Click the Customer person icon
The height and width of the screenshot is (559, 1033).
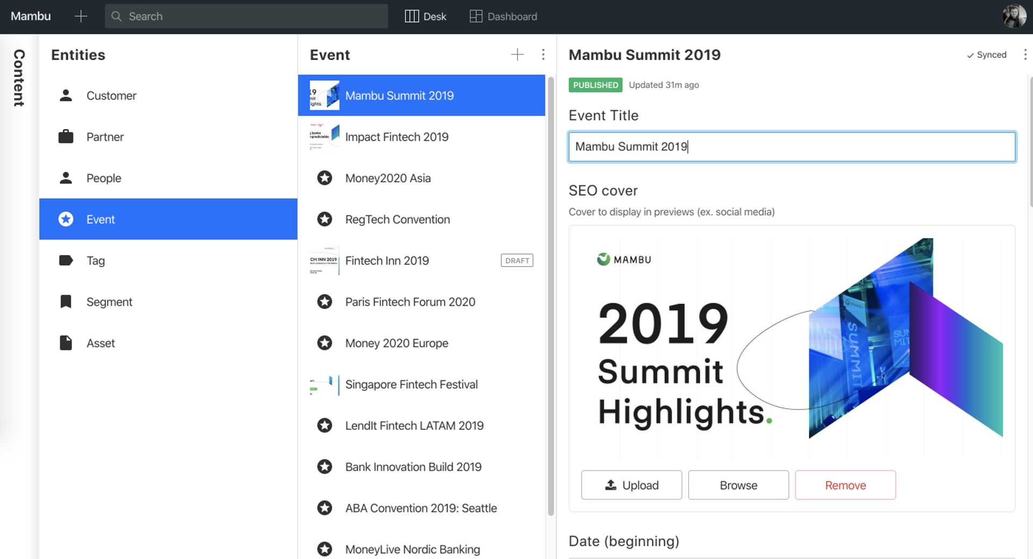click(66, 95)
